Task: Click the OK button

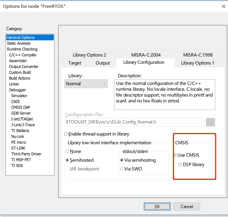Action: coord(157,206)
